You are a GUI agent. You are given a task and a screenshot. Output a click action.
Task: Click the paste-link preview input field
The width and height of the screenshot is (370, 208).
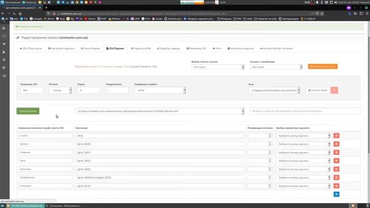coord(305,111)
